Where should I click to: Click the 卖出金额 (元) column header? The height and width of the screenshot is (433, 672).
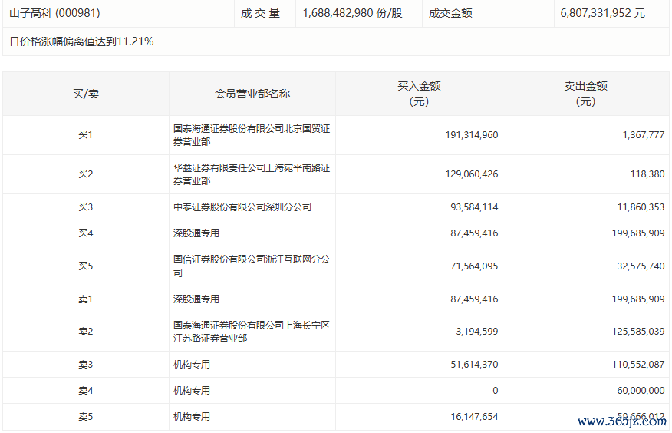tap(585, 94)
